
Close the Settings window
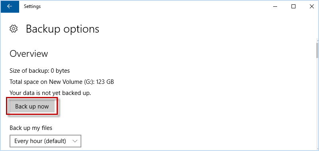click(x=311, y=6)
